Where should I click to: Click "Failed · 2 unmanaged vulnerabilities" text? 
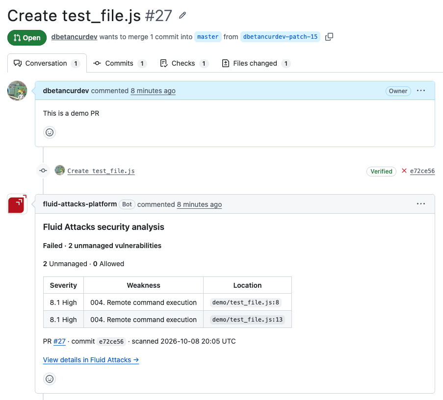102,246
